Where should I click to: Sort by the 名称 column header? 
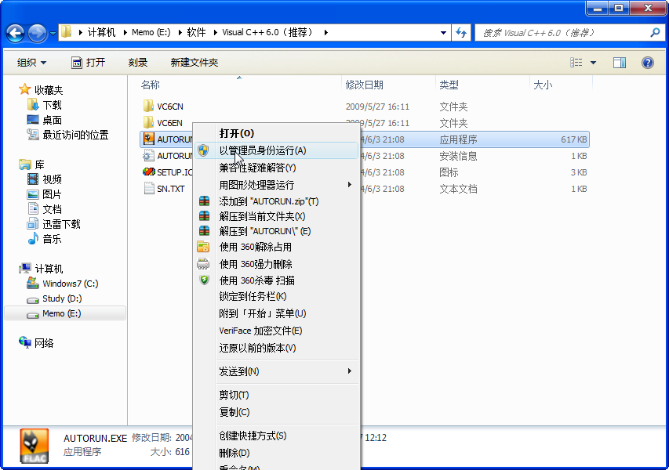click(x=240, y=85)
